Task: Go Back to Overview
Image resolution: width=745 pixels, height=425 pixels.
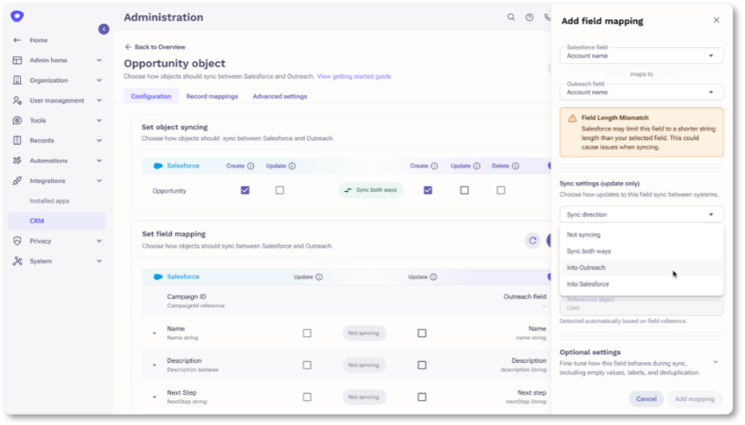Action: click(155, 47)
